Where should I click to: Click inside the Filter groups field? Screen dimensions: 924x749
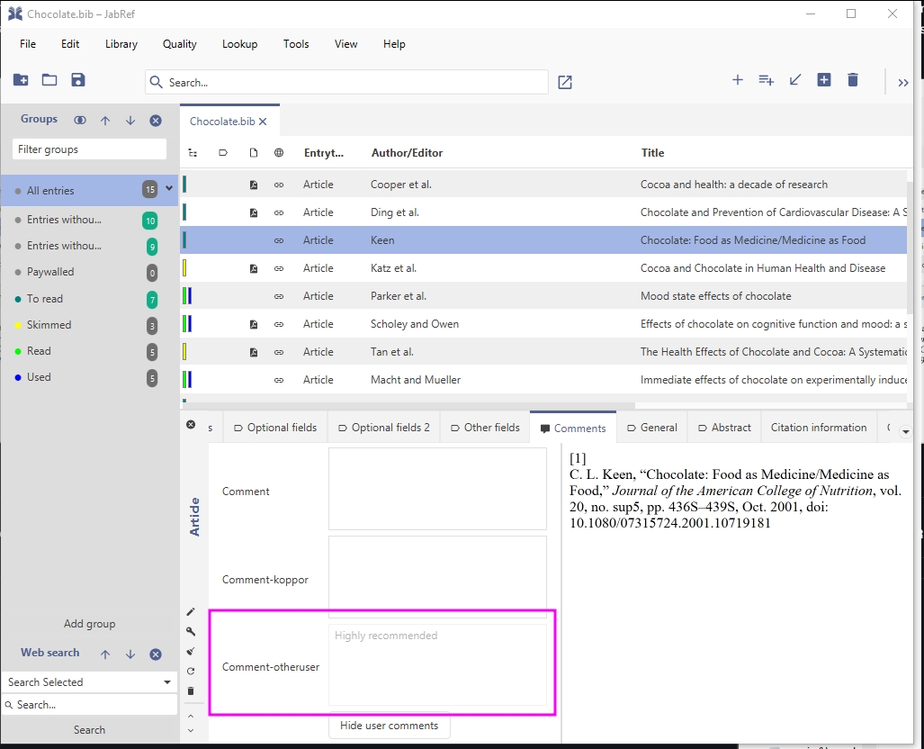point(89,149)
